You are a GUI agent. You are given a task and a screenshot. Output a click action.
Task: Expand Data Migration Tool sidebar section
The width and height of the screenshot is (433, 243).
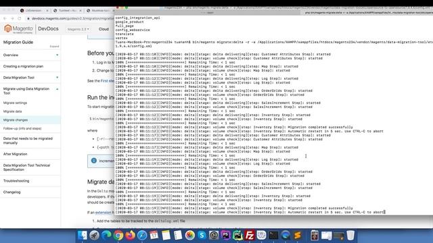[57, 78]
